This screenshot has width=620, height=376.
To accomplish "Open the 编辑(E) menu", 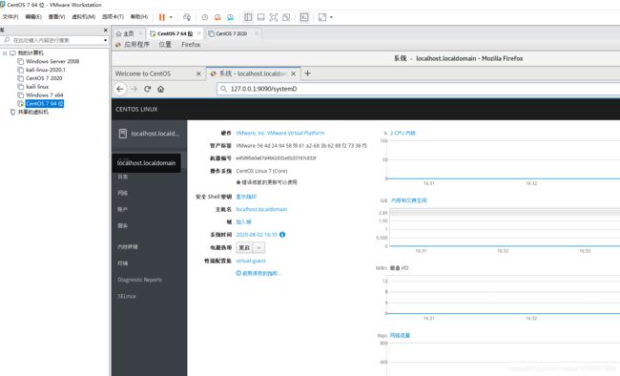I will pyautogui.click(x=33, y=16).
